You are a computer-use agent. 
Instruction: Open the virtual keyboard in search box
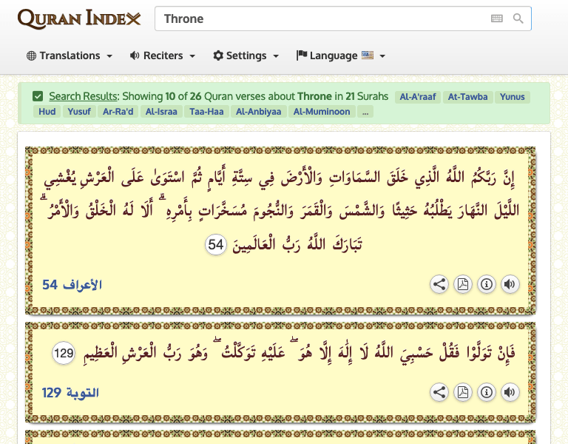[497, 18]
